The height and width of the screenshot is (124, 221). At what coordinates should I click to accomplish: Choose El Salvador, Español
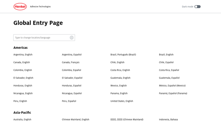[72, 78]
